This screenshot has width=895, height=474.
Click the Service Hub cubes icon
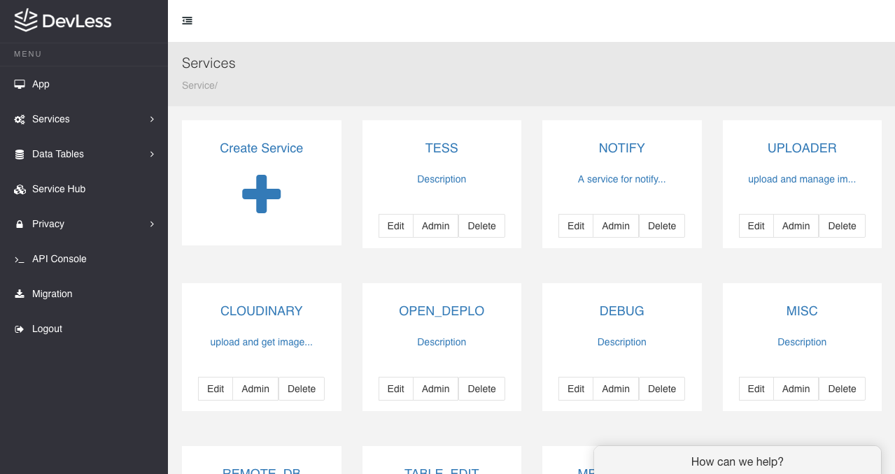[x=20, y=189]
